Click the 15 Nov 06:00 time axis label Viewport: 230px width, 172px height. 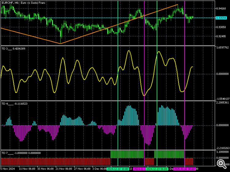[x=45, y=169]
